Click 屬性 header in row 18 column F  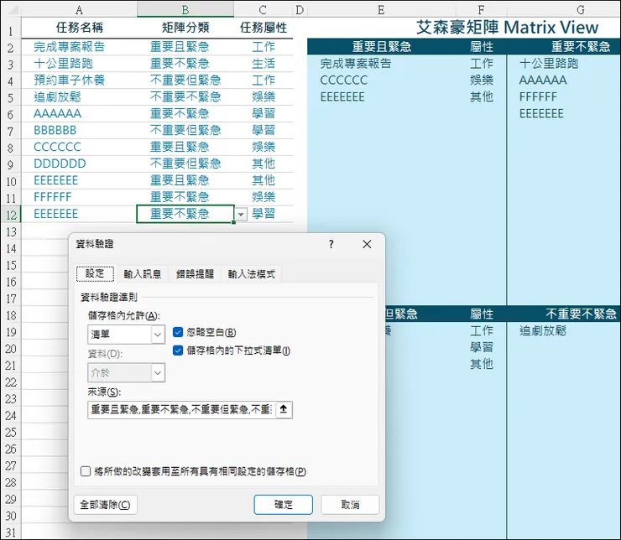coord(481,314)
